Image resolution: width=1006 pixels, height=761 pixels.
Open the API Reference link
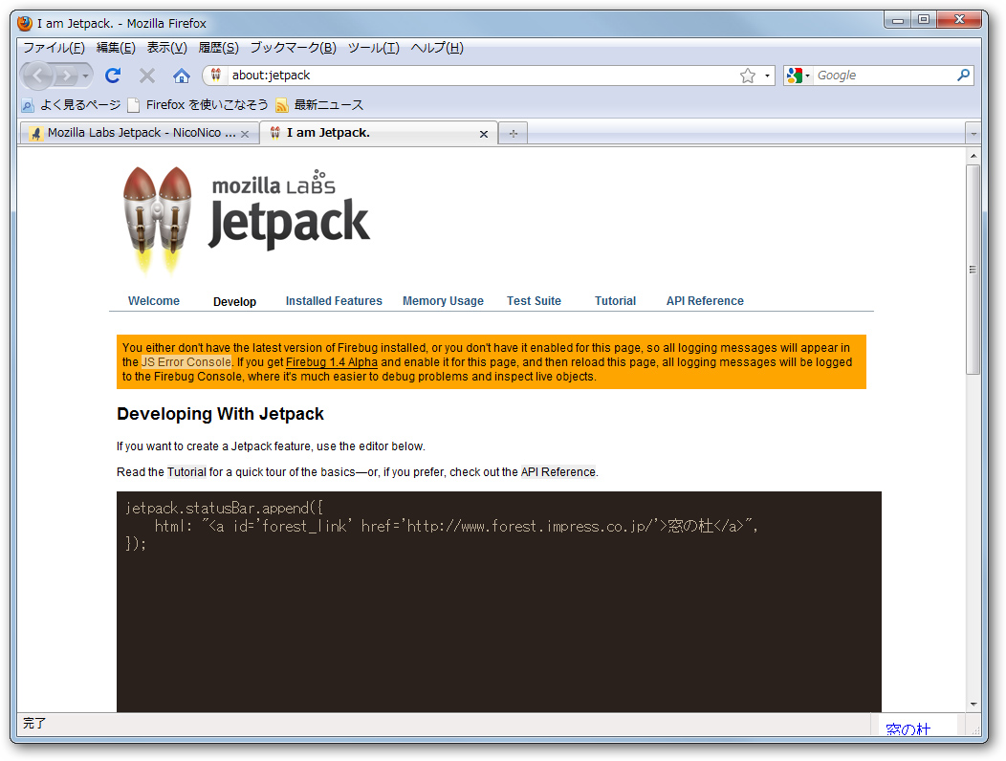pos(705,300)
